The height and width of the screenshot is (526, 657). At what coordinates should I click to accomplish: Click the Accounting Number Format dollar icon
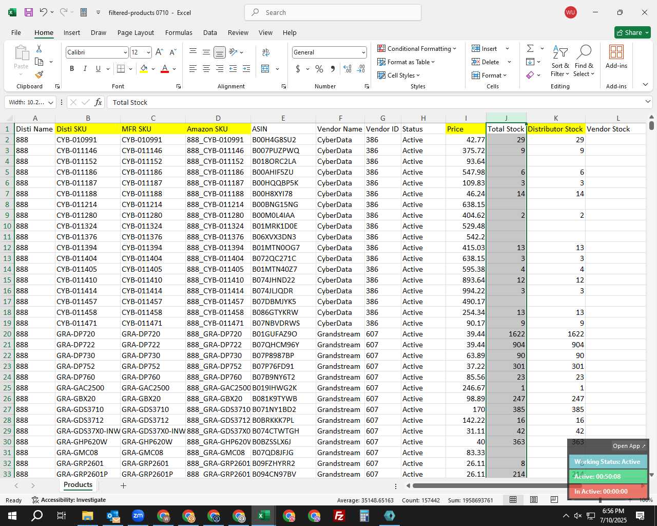pyautogui.click(x=298, y=69)
